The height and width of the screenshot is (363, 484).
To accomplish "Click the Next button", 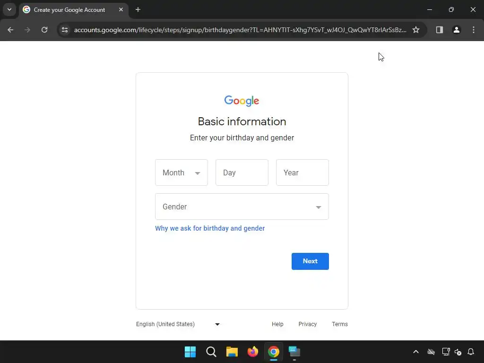I will pyautogui.click(x=310, y=261).
